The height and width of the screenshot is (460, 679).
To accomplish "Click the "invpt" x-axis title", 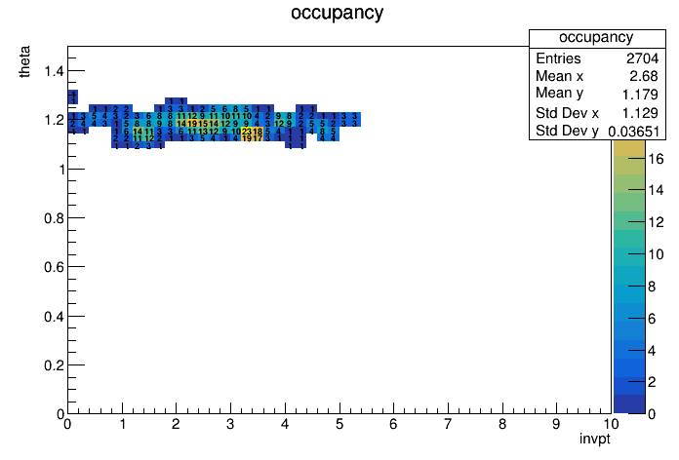I will (x=594, y=439).
